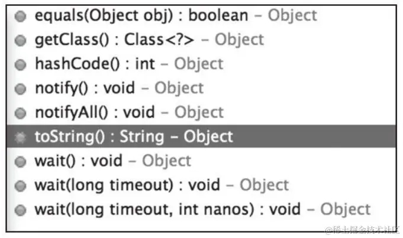The image size is (403, 238).
Task: Choose wait(long timeout) : void
Action: (201, 185)
